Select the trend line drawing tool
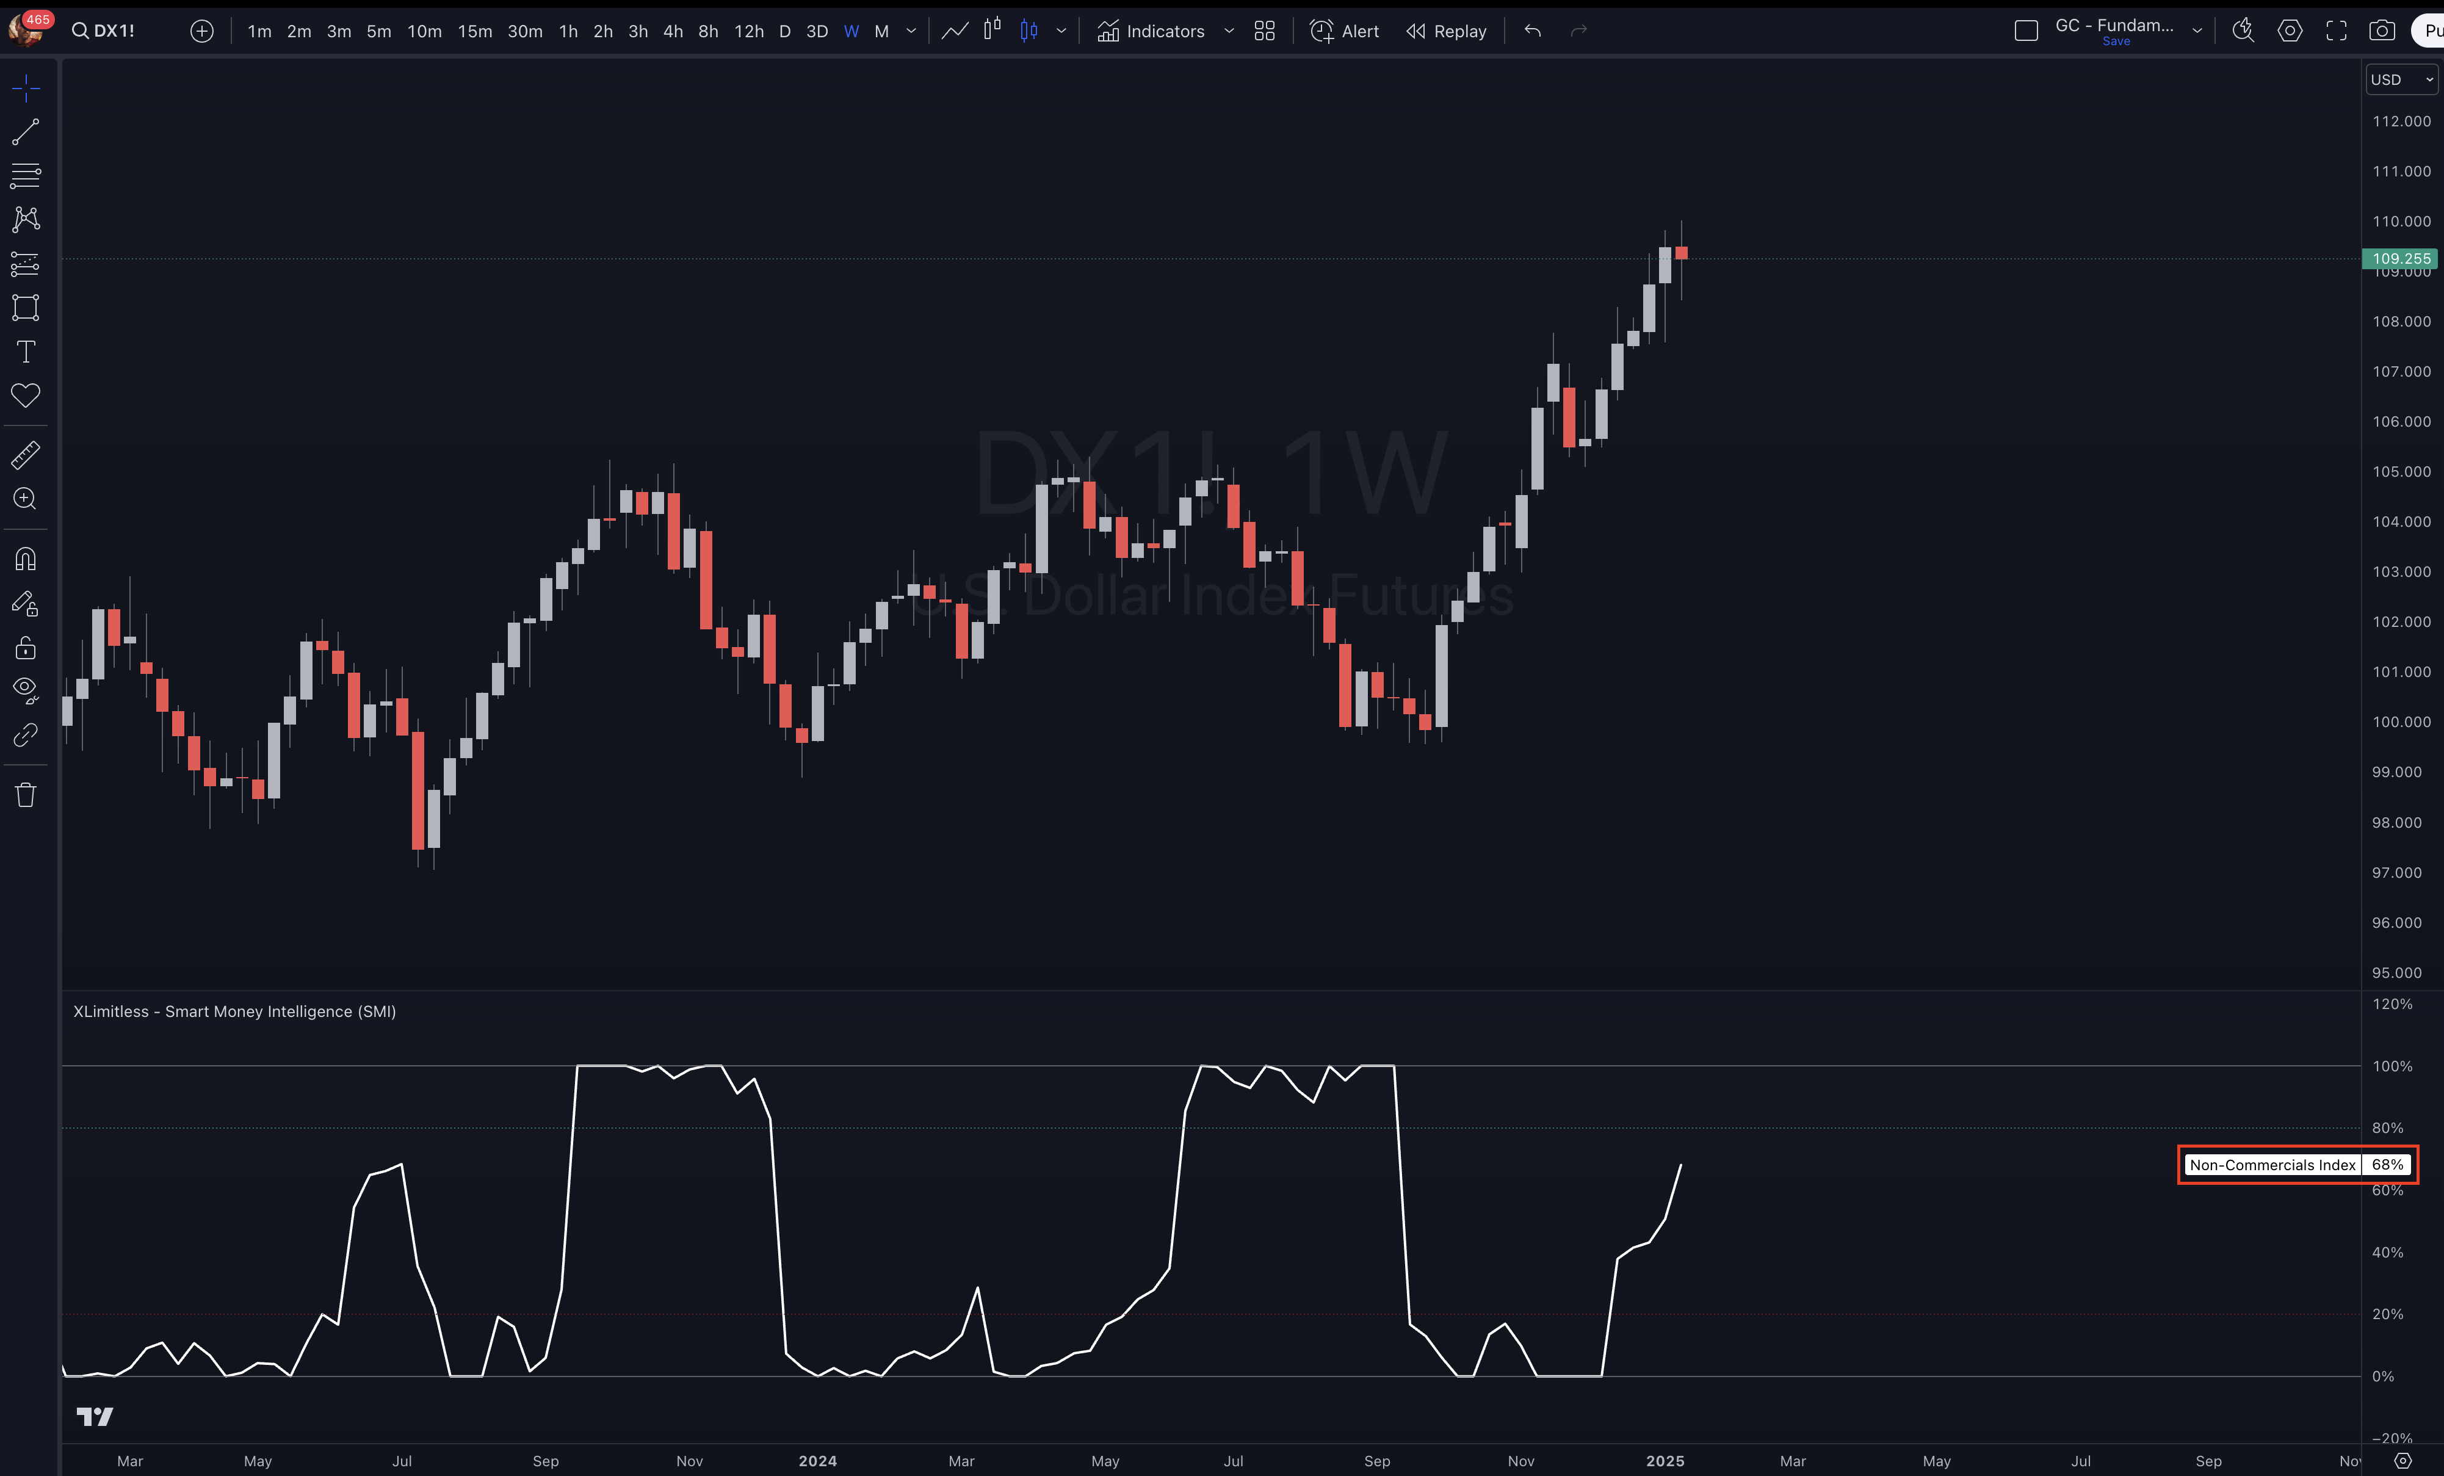 pos(26,132)
